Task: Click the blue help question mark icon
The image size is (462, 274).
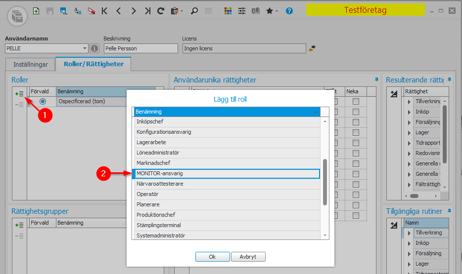Action: pos(289,10)
